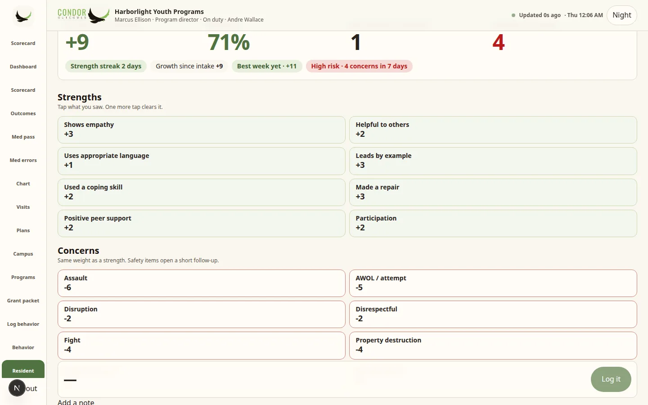
Task: Select the active Resident sidebar item
Action: point(23,370)
